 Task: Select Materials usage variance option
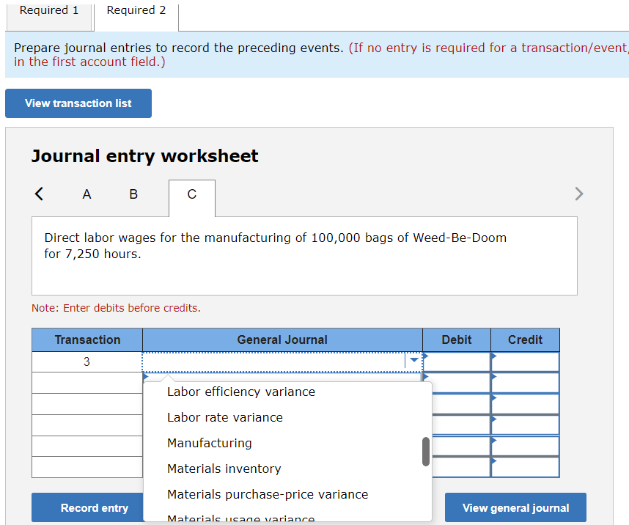point(241,518)
